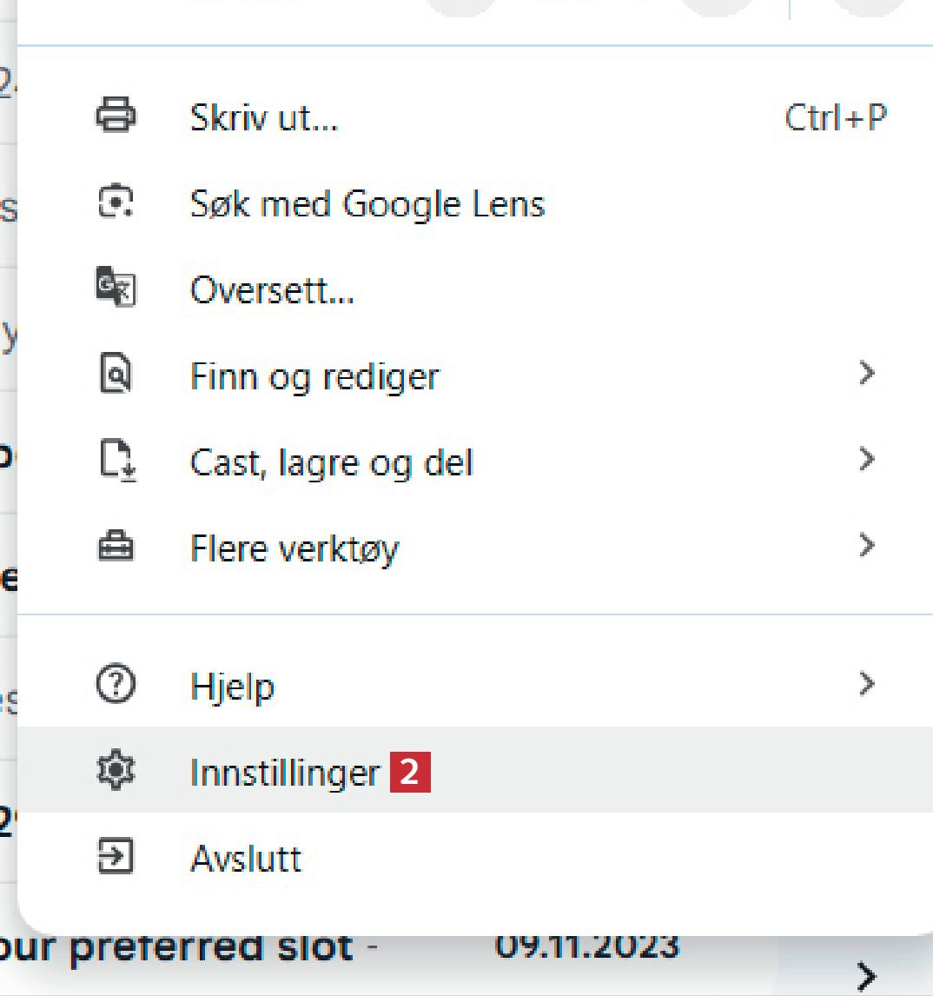
Task: Expand the Hjelp submenu chevron
Action: 865,684
